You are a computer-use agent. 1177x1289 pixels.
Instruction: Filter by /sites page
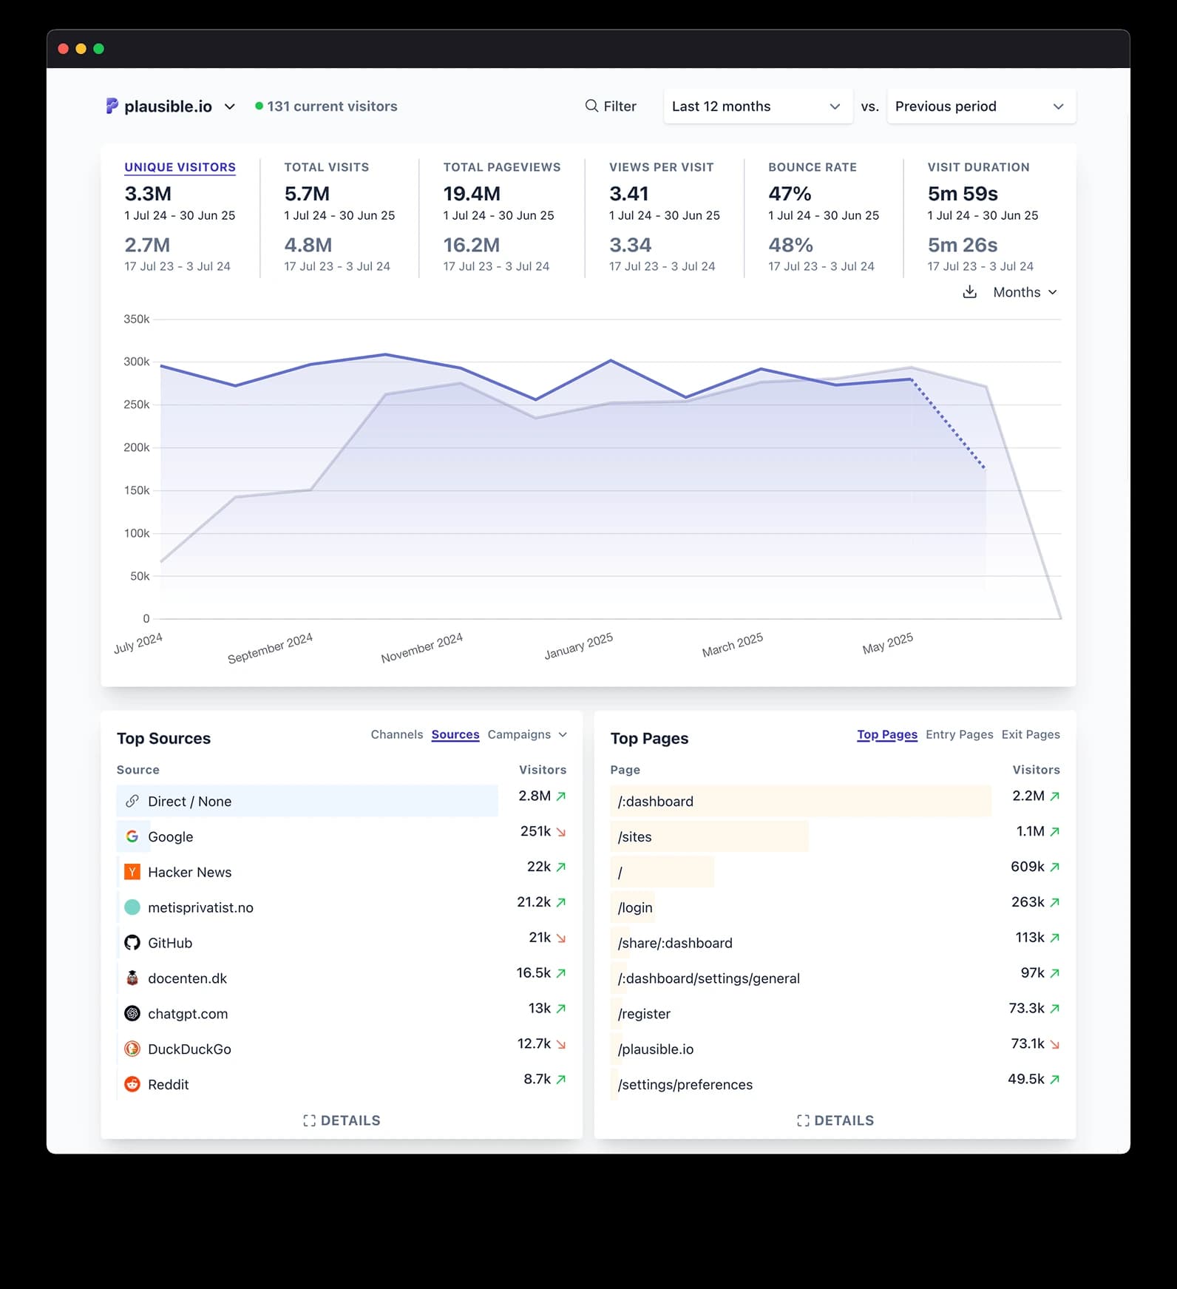click(x=635, y=836)
